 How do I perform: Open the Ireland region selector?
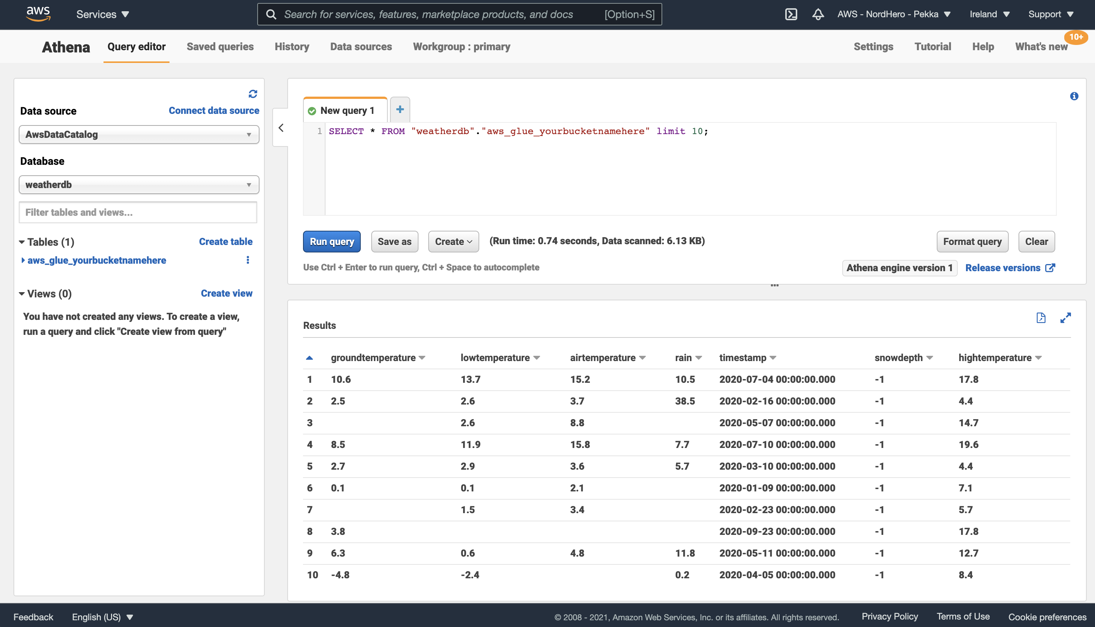pos(989,14)
